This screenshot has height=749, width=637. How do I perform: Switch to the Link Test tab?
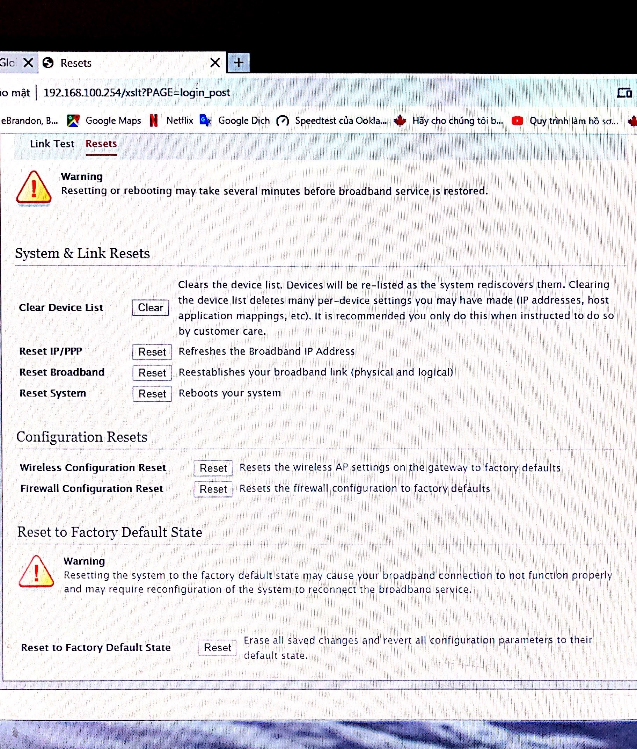point(52,144)
